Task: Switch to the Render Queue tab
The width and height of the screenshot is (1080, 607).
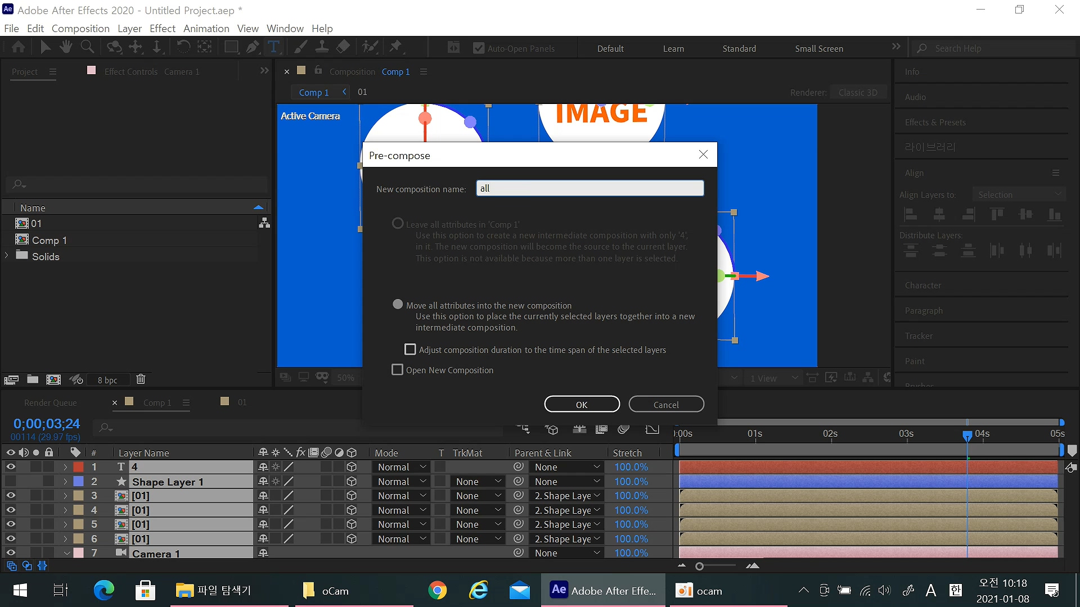Action: (x=50, y=402)
